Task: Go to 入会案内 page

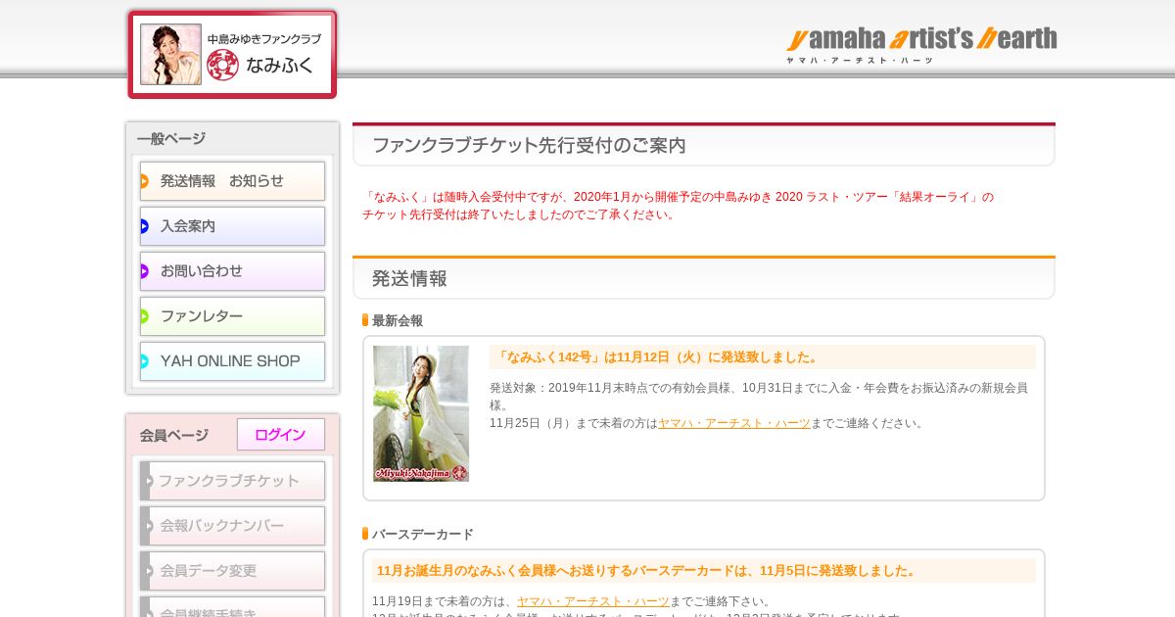Action: point(232,226)
